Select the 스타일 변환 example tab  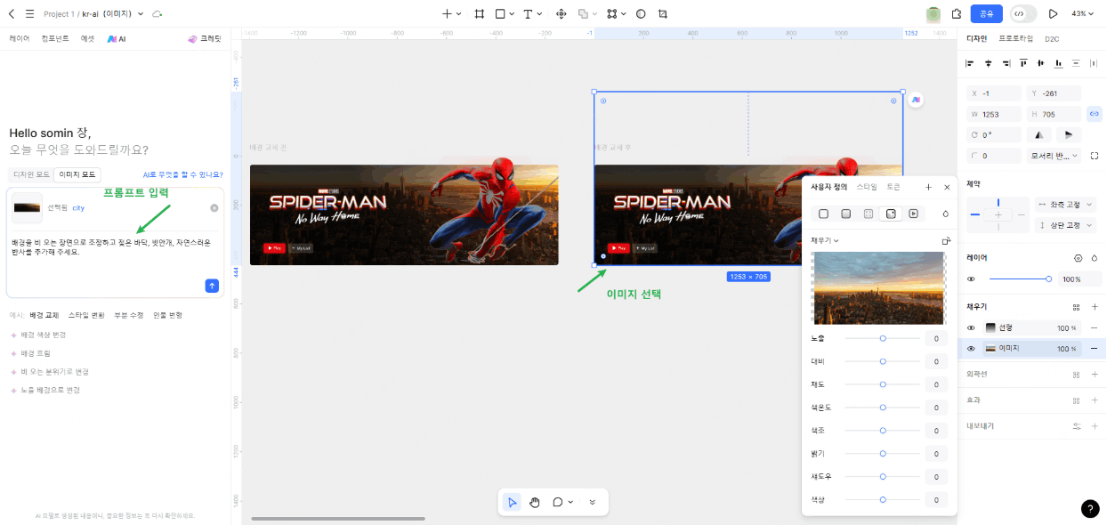click(x=86, y=315)
